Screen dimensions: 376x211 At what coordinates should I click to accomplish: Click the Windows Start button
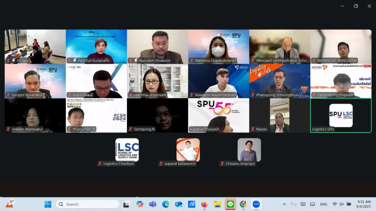click(48, 204)
